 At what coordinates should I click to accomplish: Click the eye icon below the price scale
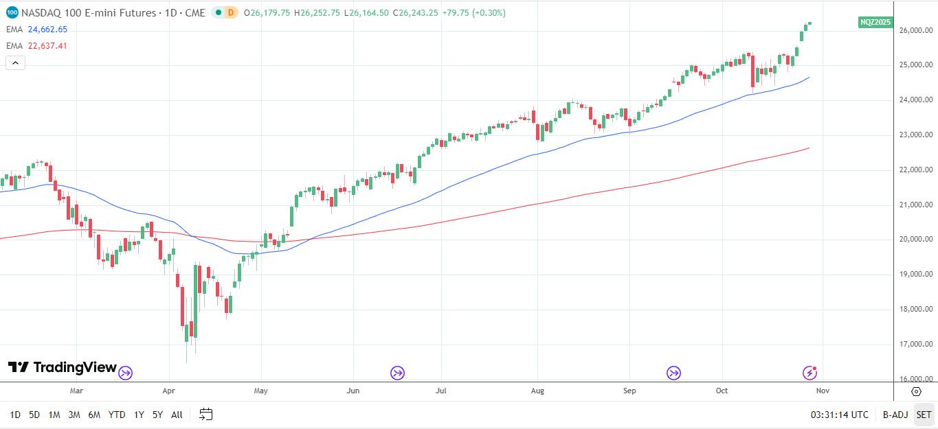[x=916, y=391]
